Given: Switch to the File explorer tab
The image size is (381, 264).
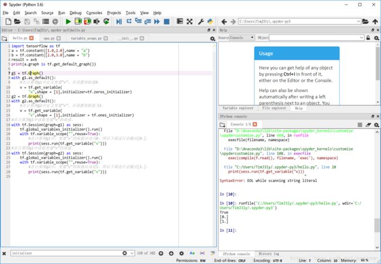Looking at the screenshot, I should [274, 108].
